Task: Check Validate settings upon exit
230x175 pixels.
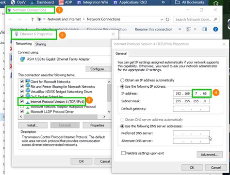Action: (123, 153)
